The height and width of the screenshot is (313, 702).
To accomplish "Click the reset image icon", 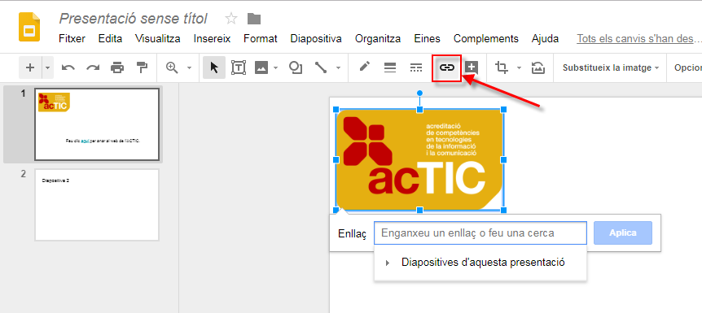I will [x=537, y=67].
